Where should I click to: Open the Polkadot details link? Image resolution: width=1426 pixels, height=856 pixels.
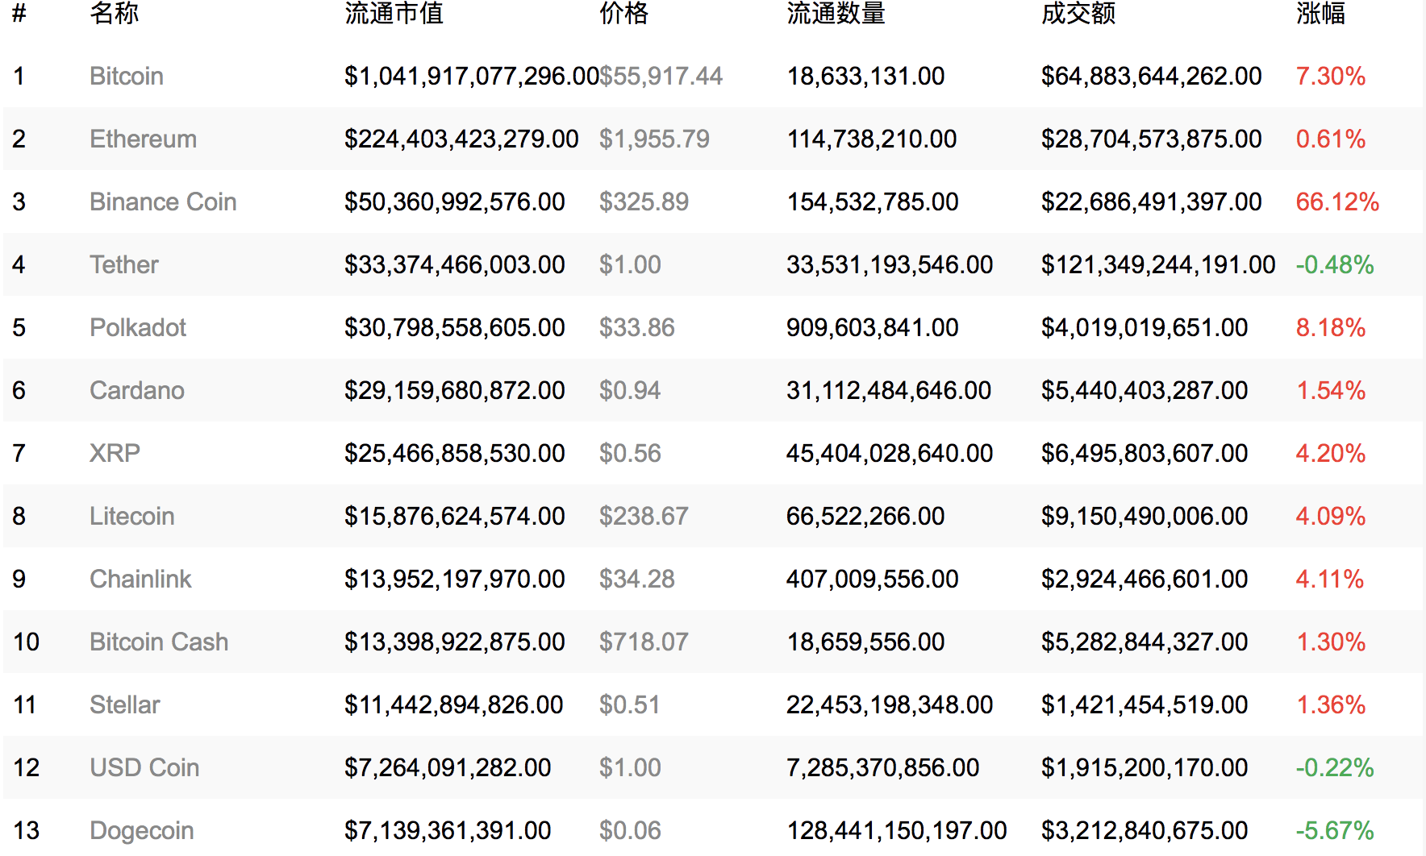[x=138, y=327]
